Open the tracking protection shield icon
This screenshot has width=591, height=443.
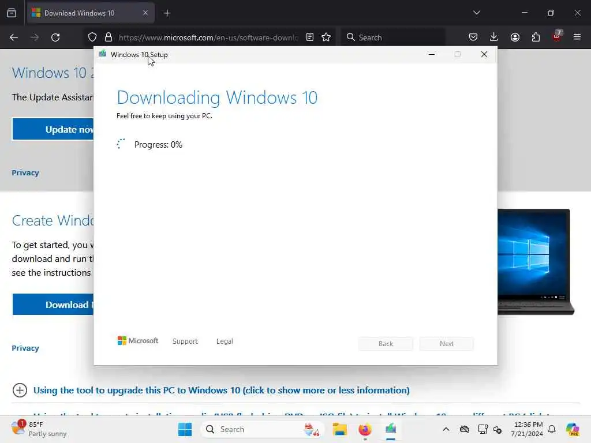(x=92, y=37)
